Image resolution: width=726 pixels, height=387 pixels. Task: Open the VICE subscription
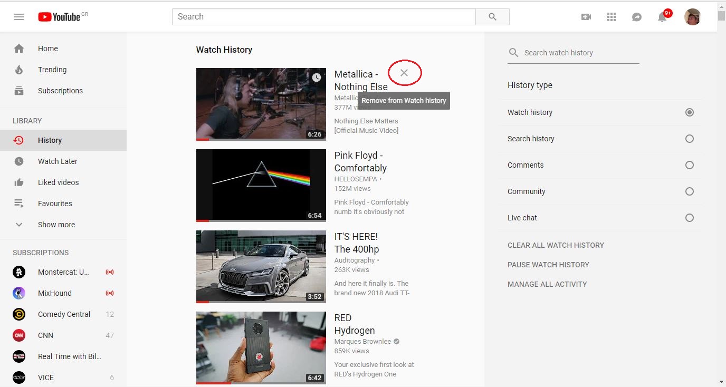(x=63, y=378)
